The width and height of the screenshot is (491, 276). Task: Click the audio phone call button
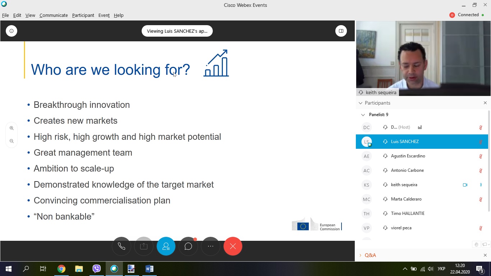pos(121,246)
